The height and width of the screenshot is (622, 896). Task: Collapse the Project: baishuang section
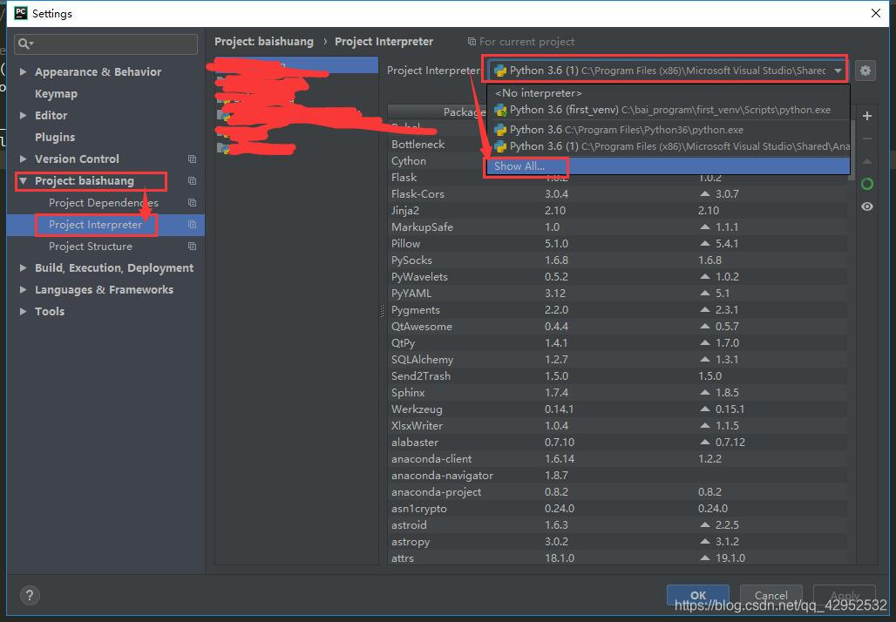click(x=23, y=180)
